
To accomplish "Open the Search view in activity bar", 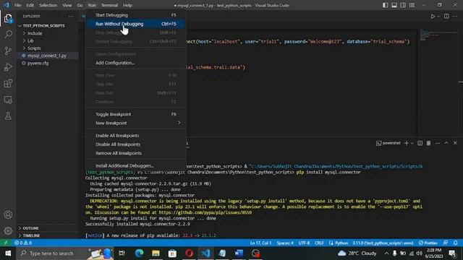I will click(8, 35).
